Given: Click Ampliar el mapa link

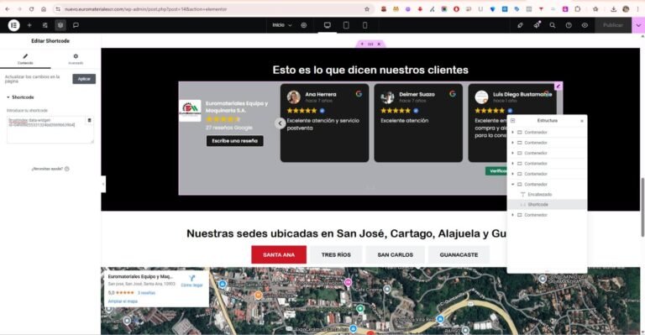Looking at the screenshot, I should [x=123, y=301].
